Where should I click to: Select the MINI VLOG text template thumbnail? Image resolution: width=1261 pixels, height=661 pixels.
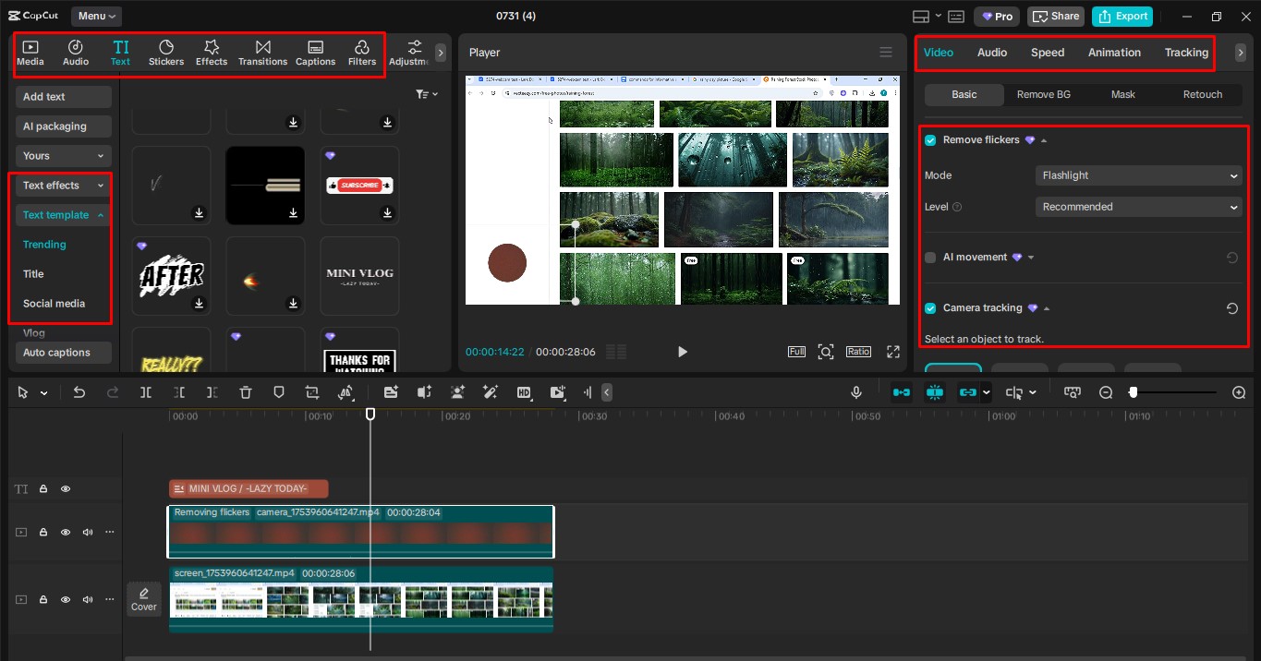click(359, 276)
